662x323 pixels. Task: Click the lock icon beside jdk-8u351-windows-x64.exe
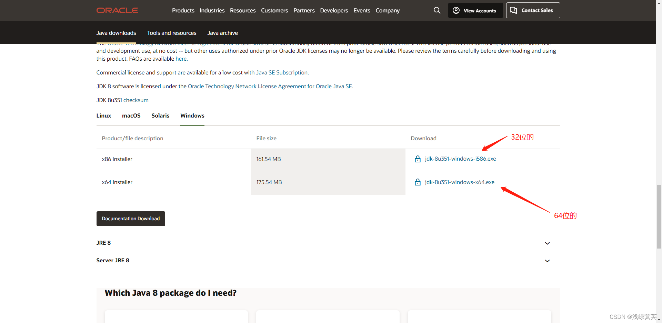tap(418, 182)
